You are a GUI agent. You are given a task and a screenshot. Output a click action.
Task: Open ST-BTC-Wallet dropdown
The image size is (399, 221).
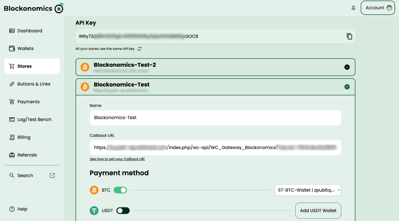(308, 190)
